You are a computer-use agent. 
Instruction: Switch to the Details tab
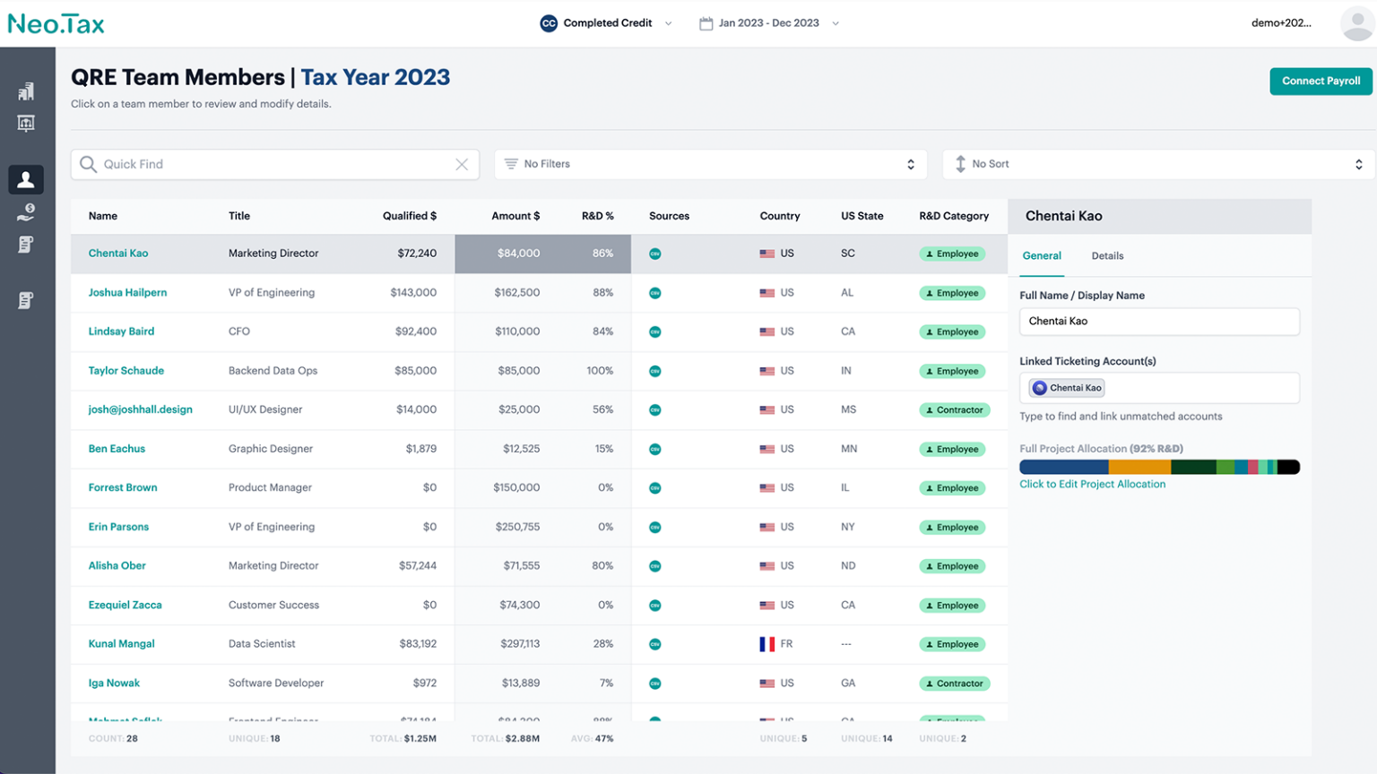point(1107,256)
